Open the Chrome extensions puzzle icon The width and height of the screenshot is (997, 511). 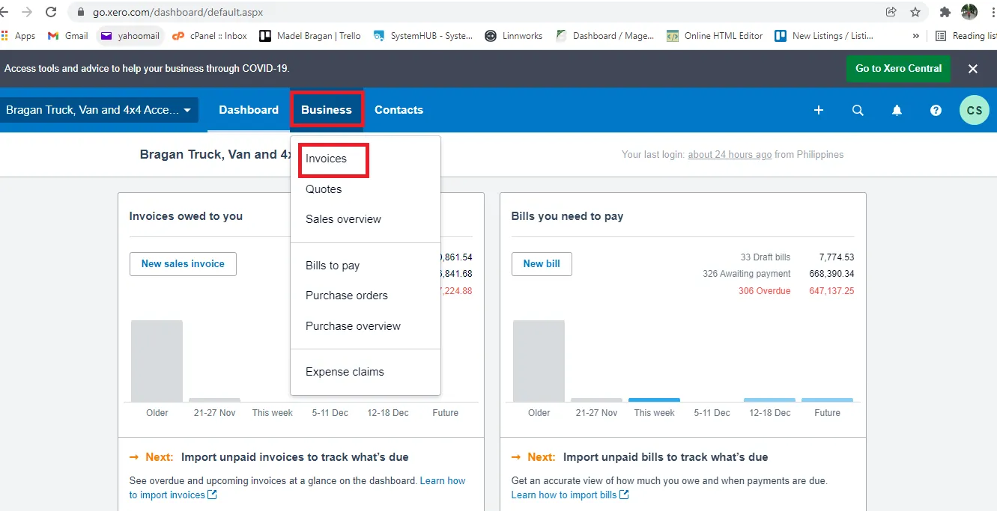tap(945, 12)
